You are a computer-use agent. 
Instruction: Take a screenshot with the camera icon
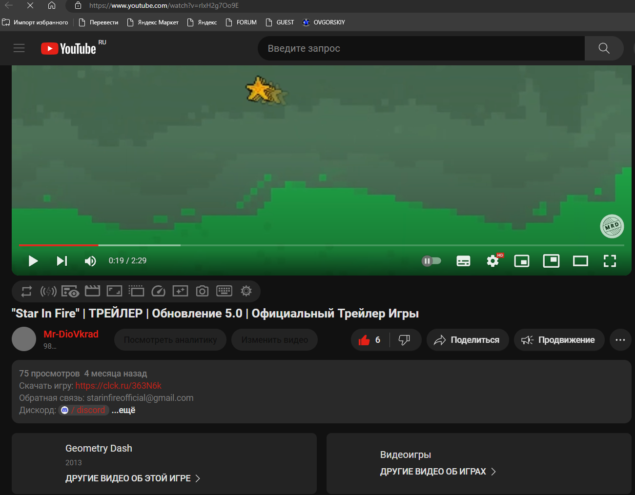click(202, 291)
